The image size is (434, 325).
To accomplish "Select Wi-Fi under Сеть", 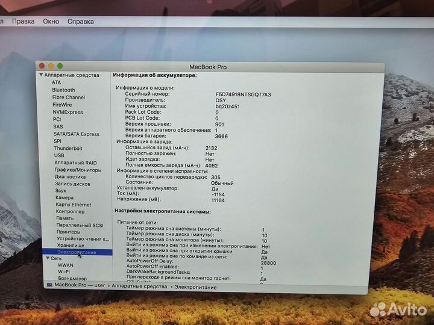I will tap(64, 271).
